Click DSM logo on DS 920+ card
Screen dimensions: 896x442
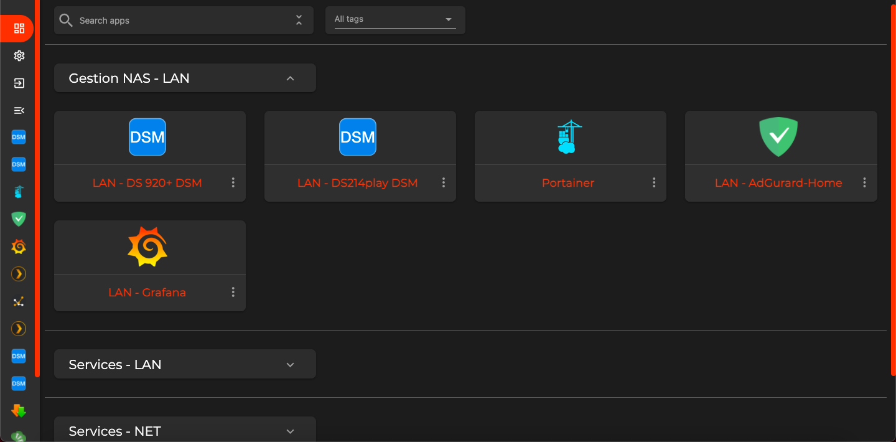pos(147,137)
